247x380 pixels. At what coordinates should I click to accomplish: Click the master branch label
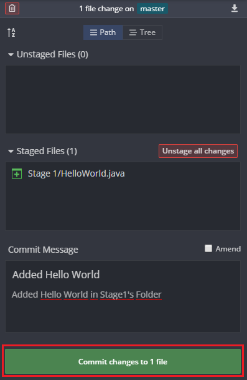152,9
